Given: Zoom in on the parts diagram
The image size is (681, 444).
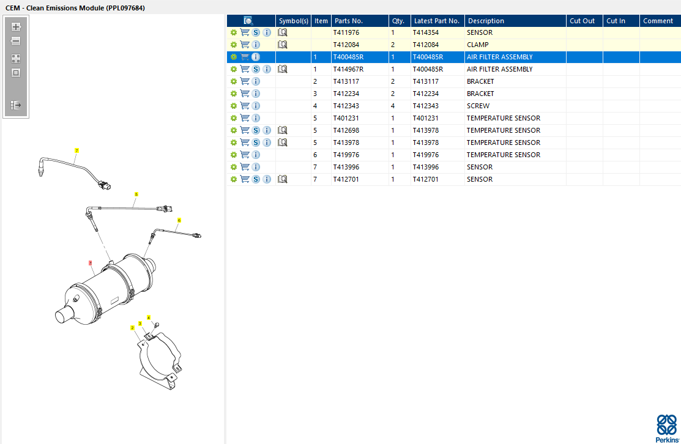Looking at the screenshot, I should (x=16, y=27).
